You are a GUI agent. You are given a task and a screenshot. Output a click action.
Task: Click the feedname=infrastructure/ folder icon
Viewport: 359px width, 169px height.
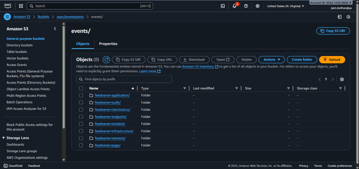point(91,131)
